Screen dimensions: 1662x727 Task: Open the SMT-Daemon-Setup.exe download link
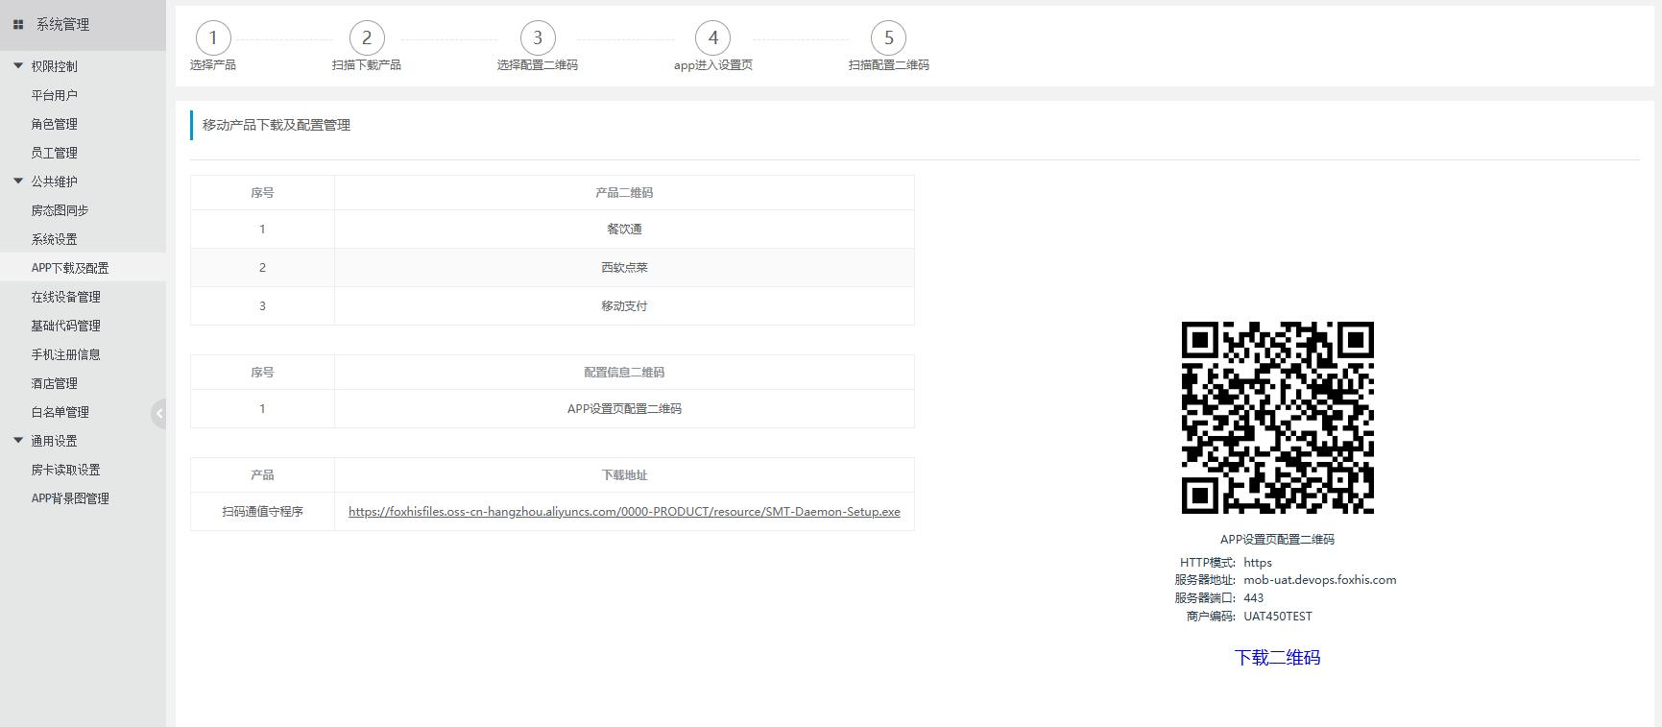click(x=624, y=512)
